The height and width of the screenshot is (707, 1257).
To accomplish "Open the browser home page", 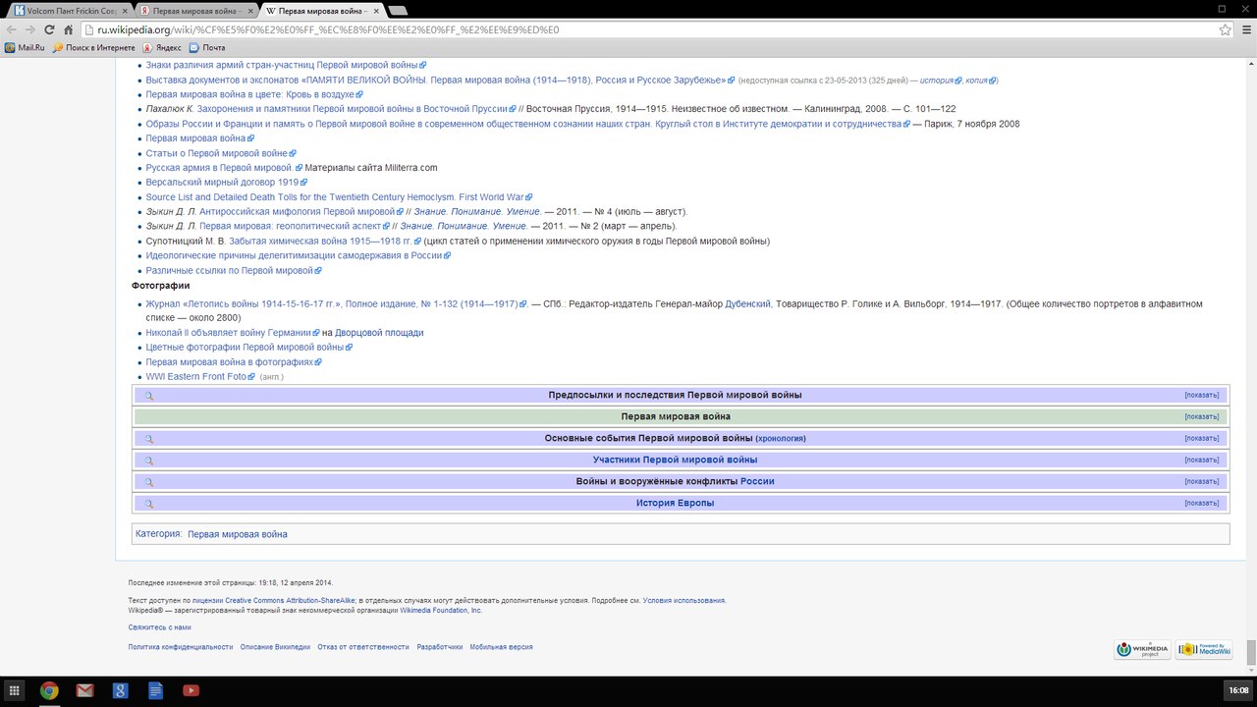I will pos(69,30).
